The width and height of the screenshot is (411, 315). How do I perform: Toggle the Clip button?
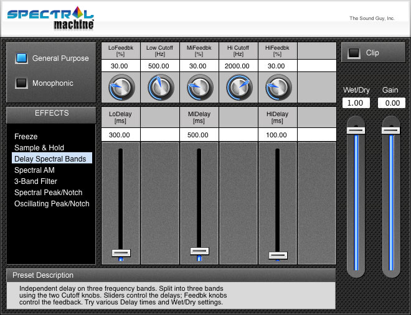pos(354,53)
